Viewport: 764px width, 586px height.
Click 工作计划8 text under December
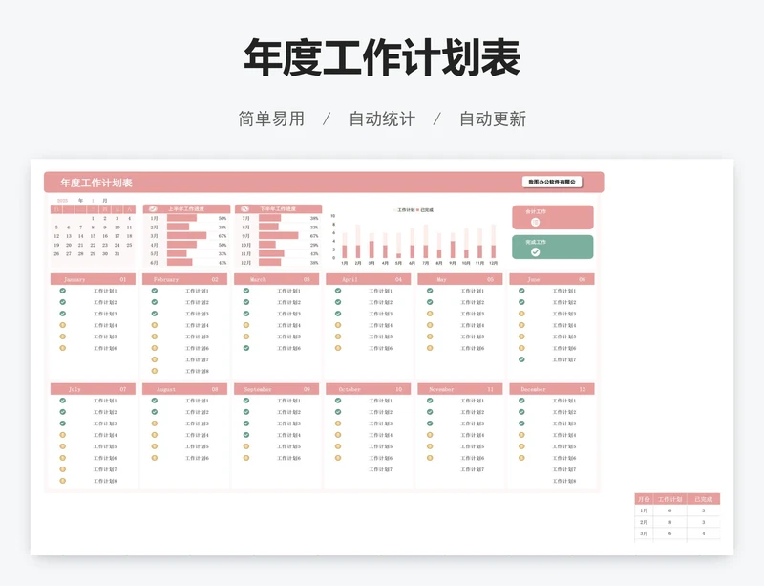[x=564, y=481]
